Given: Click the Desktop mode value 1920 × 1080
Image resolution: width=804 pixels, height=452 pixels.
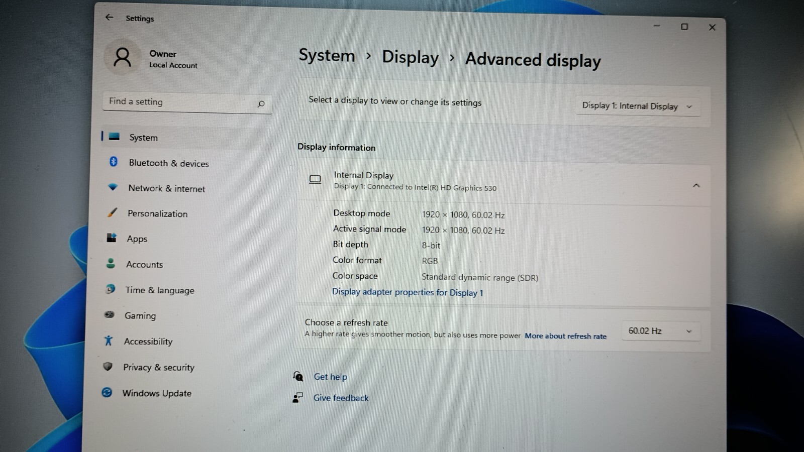Looking at the screenshot, I should click(x=463, y=214).
